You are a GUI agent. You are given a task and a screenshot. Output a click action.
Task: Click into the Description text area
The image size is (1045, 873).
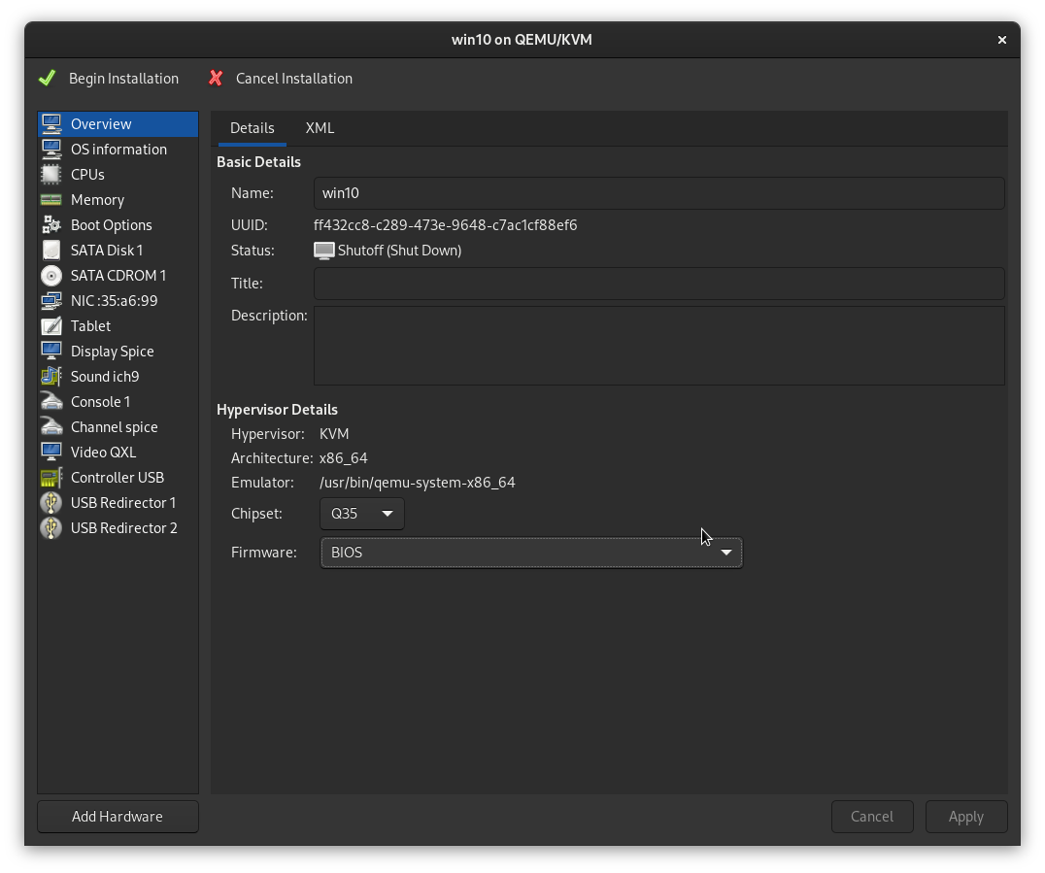659,346
